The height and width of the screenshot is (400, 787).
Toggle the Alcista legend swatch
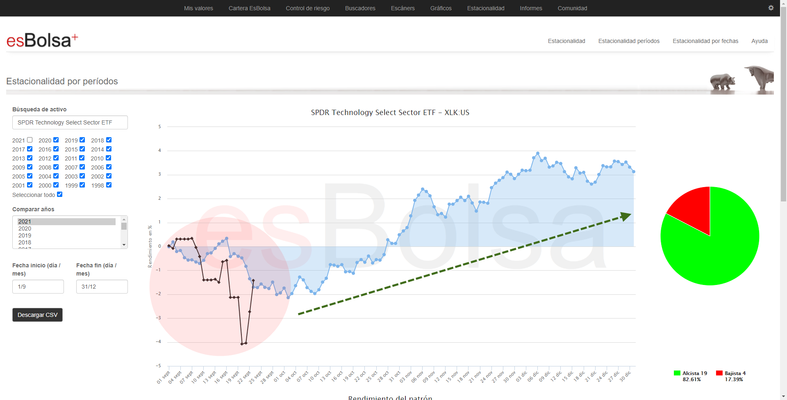pyautogui.click(x=677, y=373)
